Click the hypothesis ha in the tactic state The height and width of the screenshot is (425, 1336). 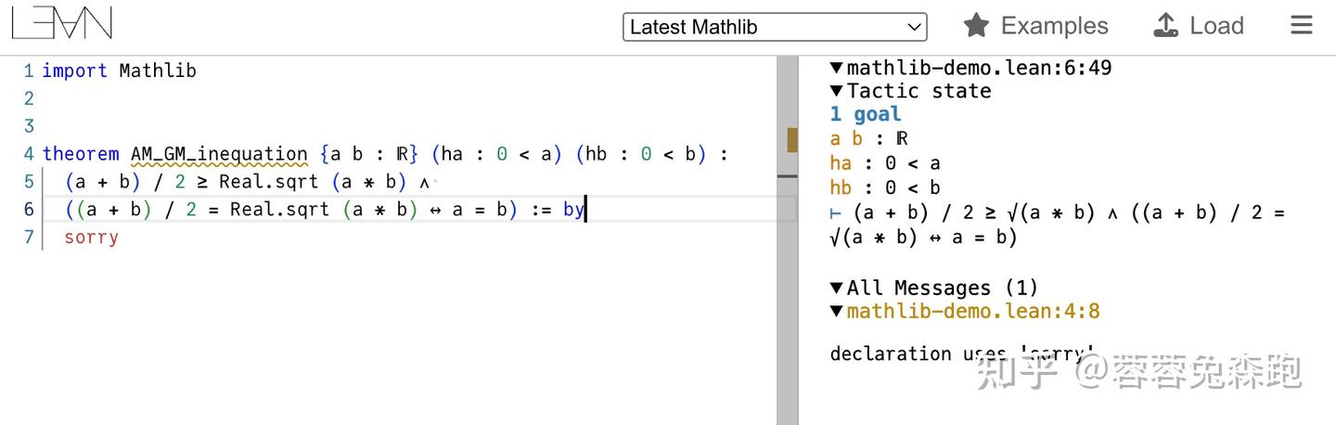(841, 163)
